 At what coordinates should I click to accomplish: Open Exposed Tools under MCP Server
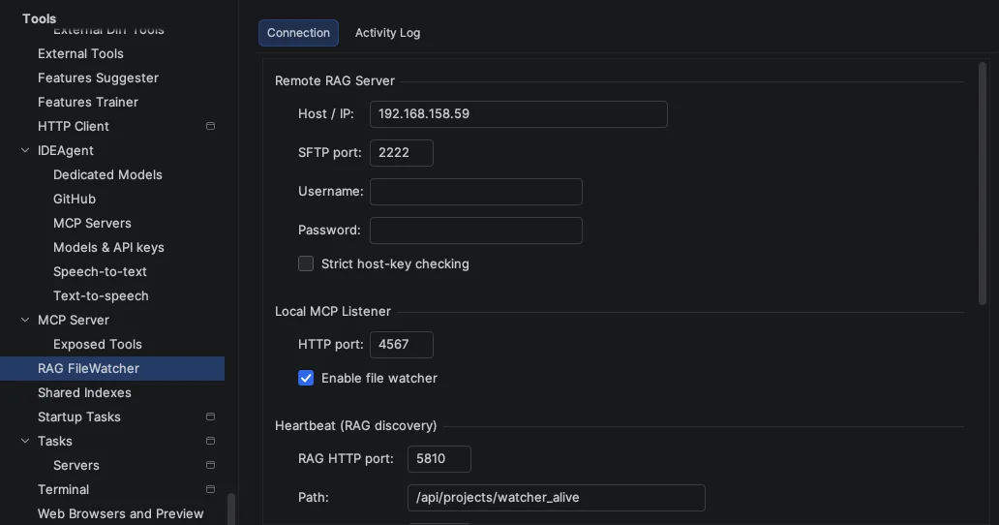pos(98,344)
